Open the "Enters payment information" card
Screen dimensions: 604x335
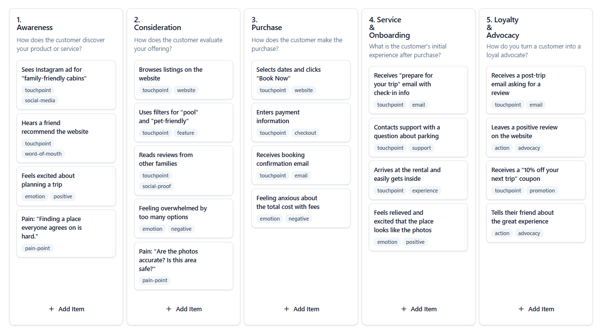click(301, 117)
